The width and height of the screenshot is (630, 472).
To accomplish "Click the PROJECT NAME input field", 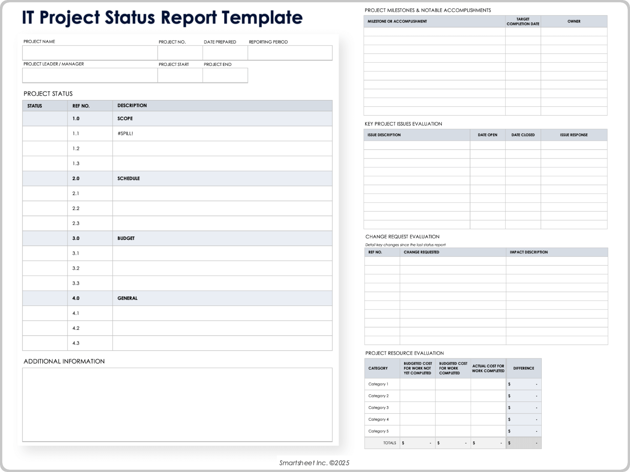I will [x=89, y=52].
